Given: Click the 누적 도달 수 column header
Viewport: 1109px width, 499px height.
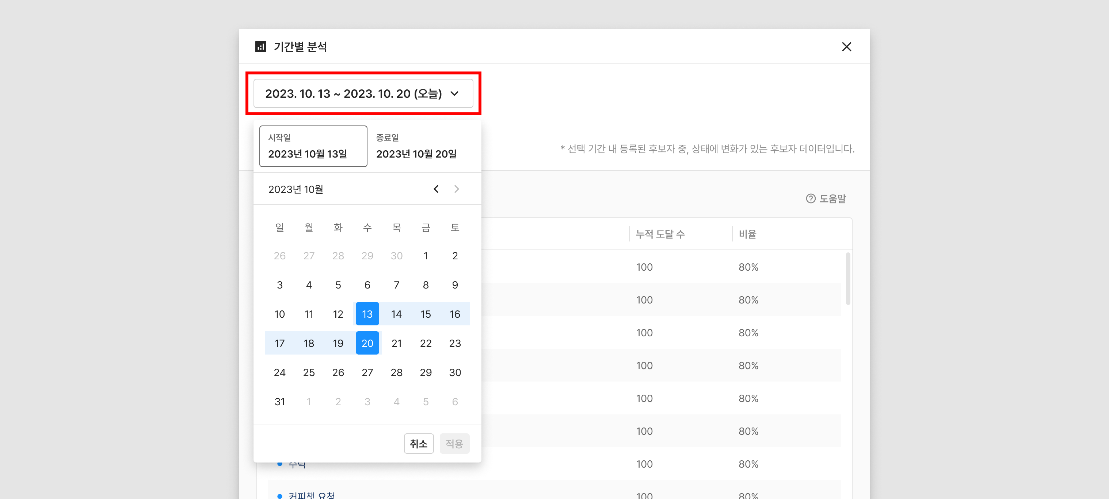Looking at the screenshot, I should click(660, 234).
